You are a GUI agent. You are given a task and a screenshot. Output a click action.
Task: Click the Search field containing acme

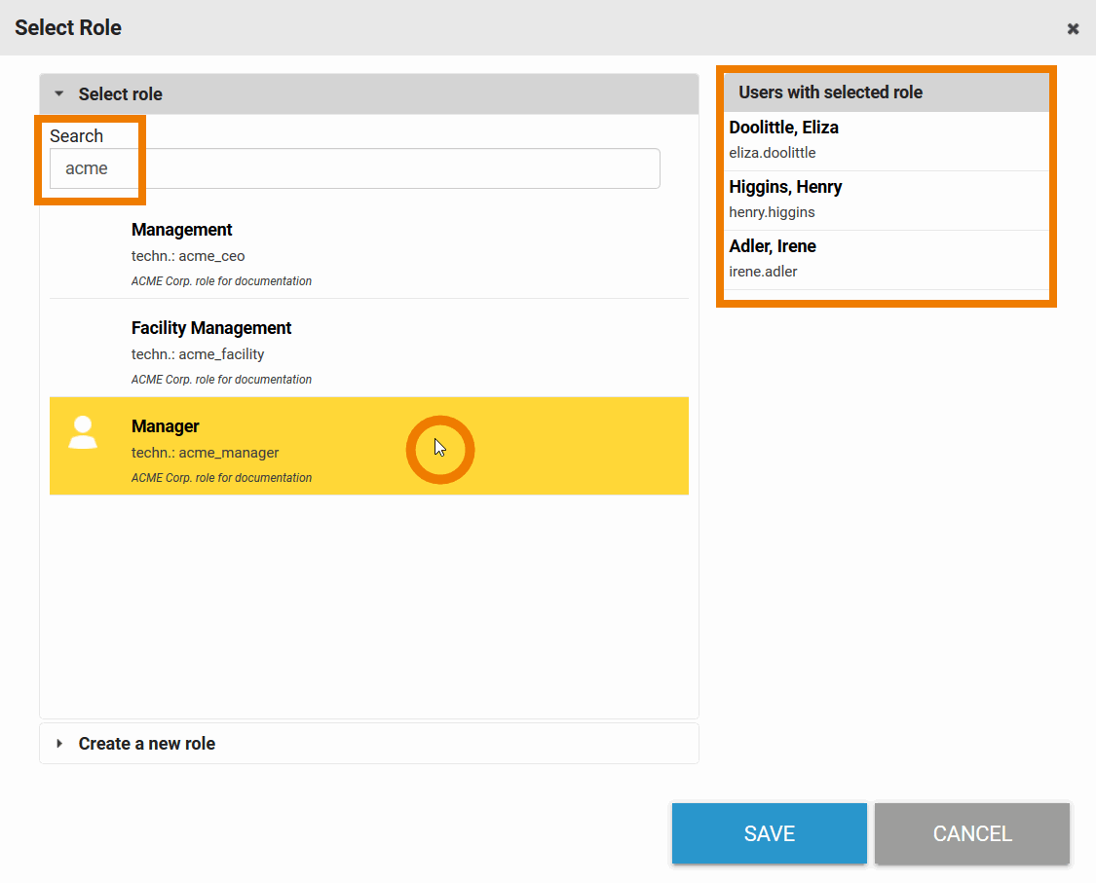pos(355,168)
